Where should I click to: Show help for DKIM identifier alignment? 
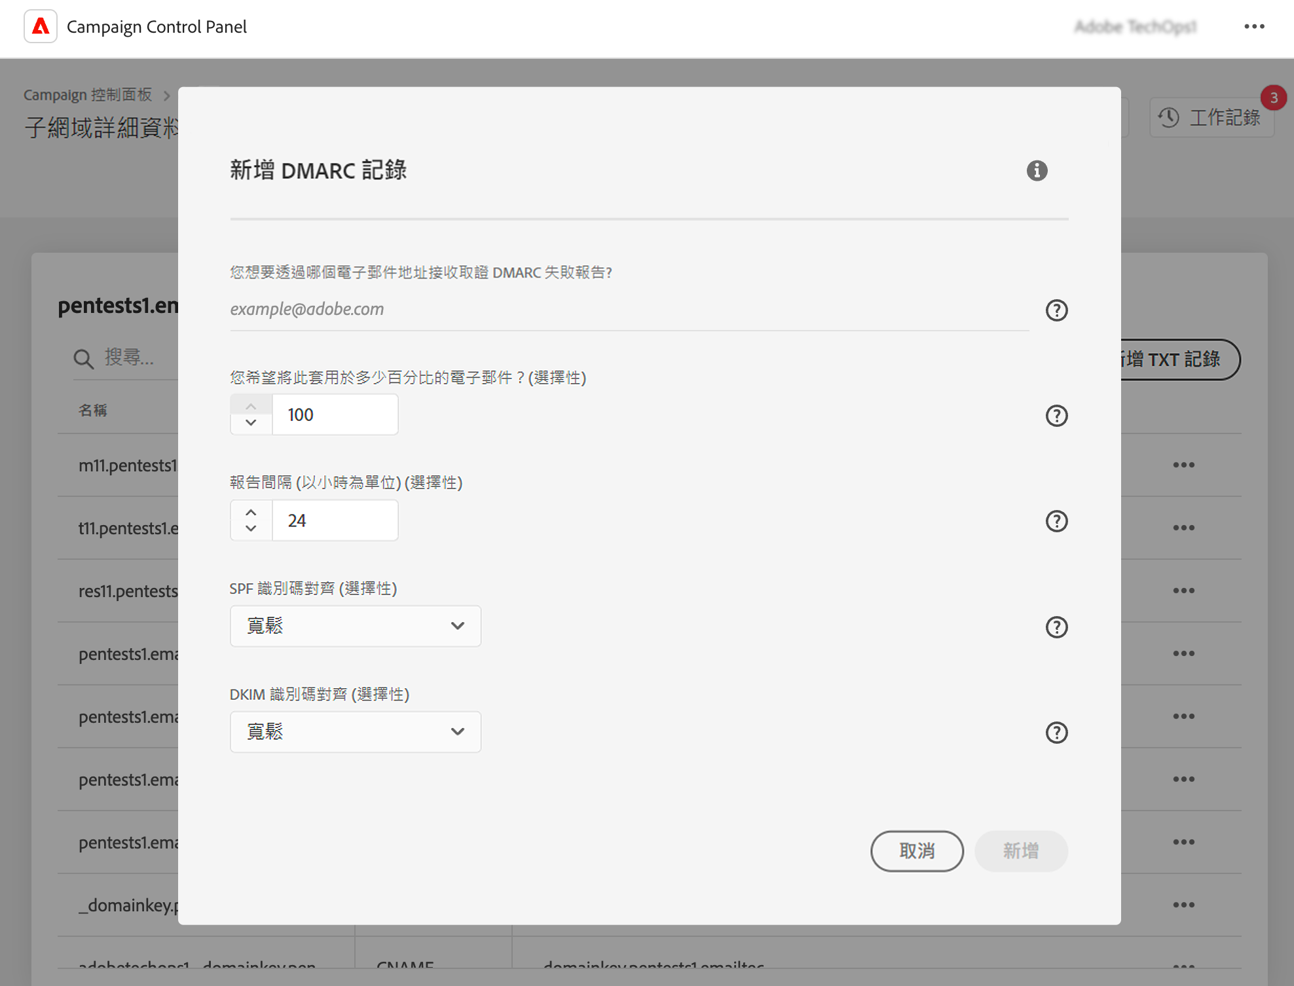[1056, 733]
